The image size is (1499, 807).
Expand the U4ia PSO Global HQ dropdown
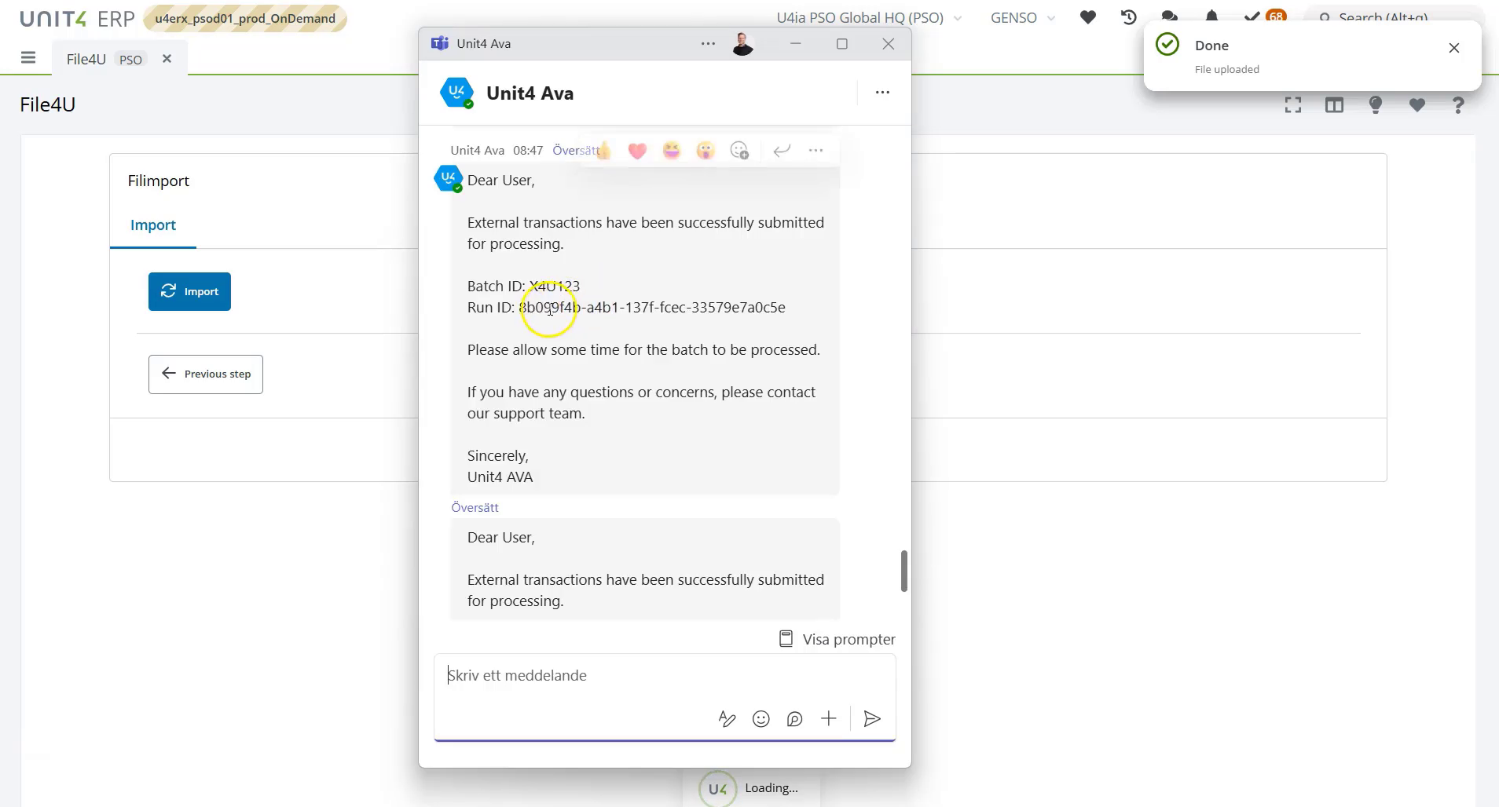(958, 17)
